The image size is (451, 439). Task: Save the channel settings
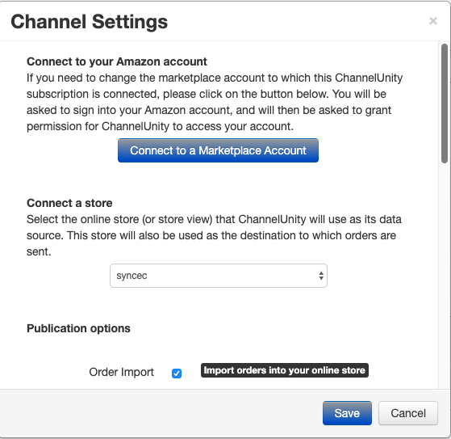[347, 413]
